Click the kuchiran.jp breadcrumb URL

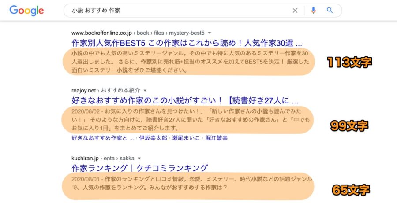click(x=103, y=159)
